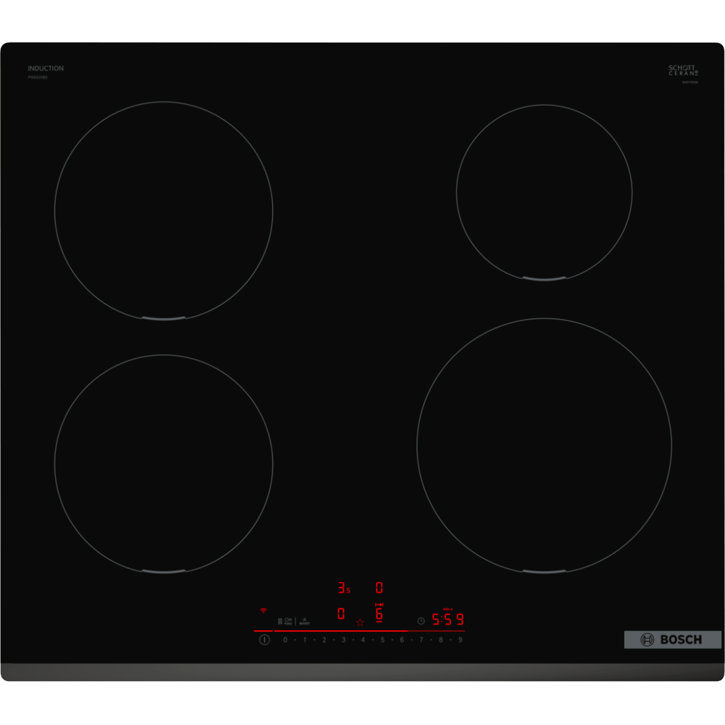Select the rear-right zone display showing 0

380,588
